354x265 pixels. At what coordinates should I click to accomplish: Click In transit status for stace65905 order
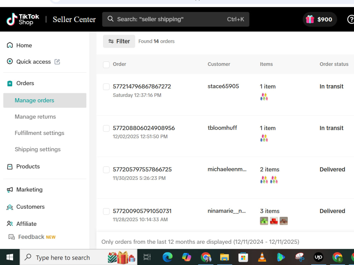(x=331, y=87)
